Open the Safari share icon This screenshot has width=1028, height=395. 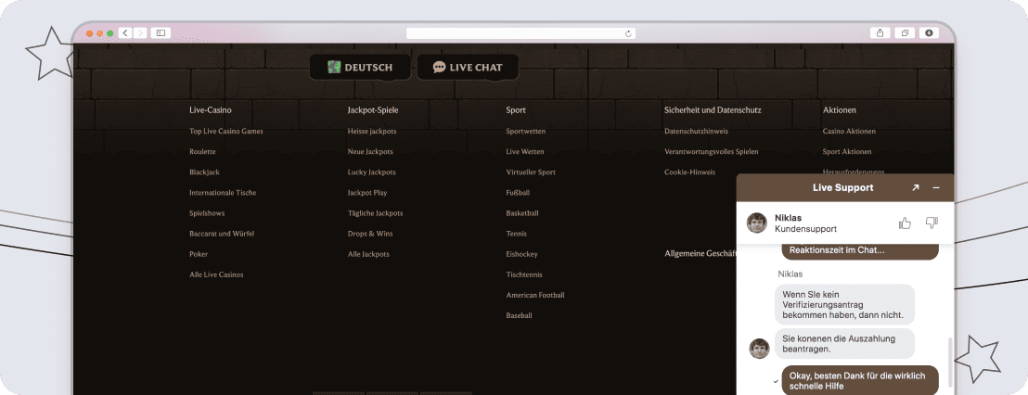click(880, 32)
